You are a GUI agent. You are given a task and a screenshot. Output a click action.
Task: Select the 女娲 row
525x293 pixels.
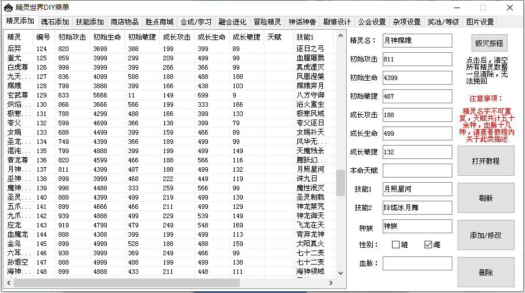[x=169, y=132]
